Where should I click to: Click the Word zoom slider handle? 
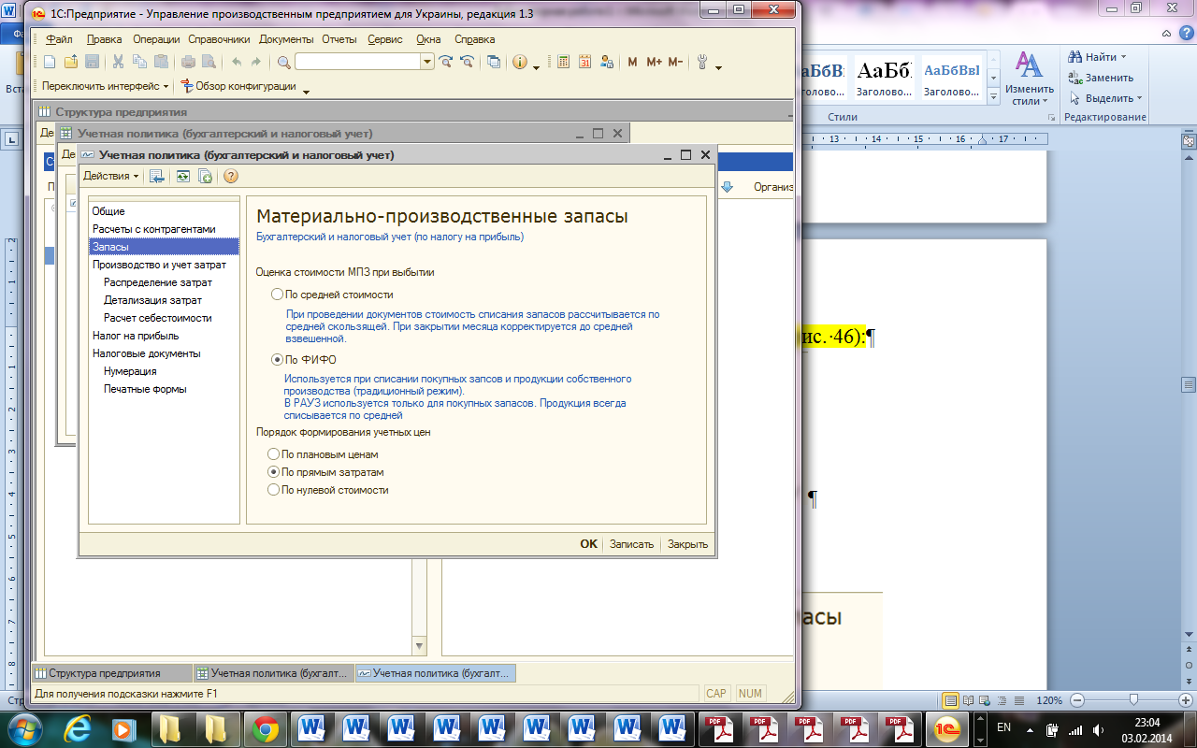(1134, 700)
